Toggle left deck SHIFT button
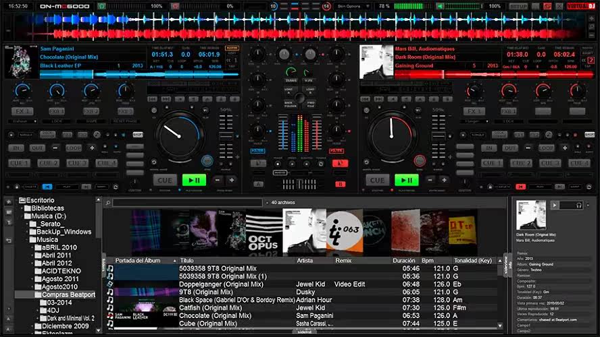The image size is (600, 337). (x=138, y=135)
